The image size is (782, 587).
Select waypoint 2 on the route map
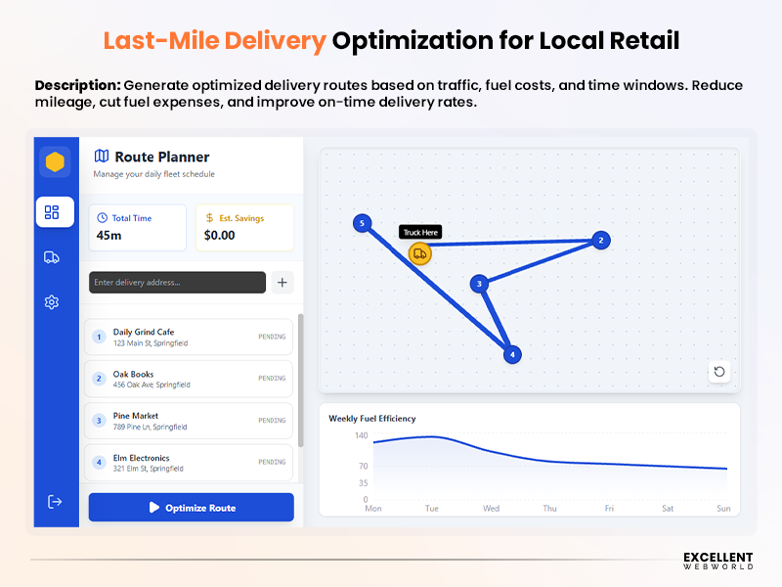(x=600, y=240)
